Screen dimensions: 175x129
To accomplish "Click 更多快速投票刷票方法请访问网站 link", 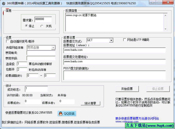I will click(137, 118).
